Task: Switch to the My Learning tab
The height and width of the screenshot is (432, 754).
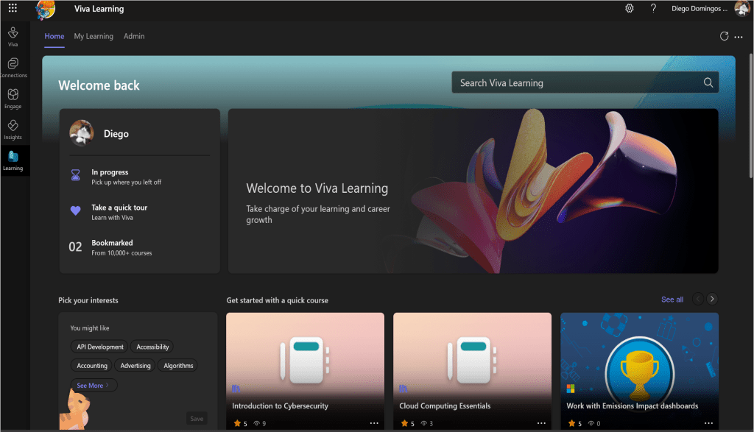Action: [94, 36]
